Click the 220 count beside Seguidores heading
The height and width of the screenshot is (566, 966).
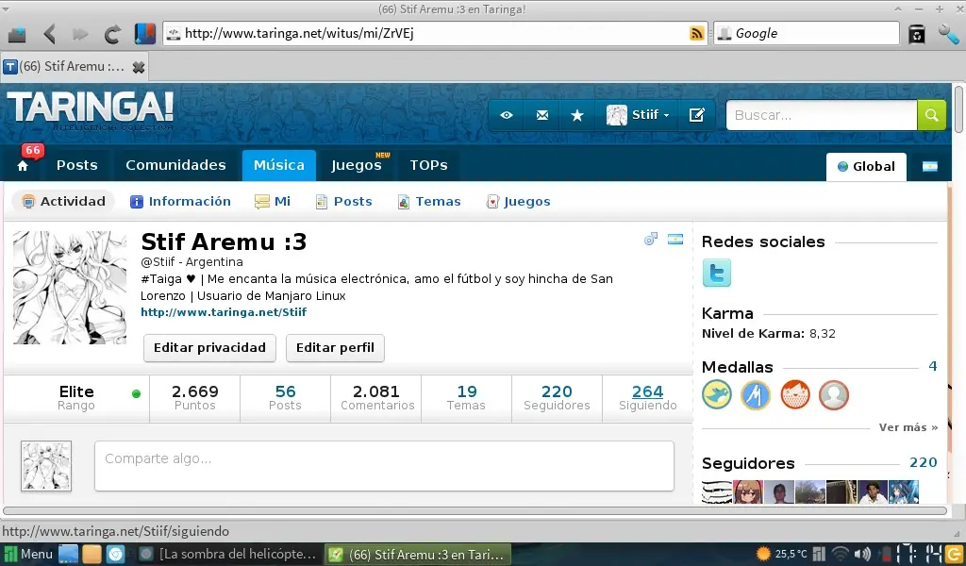(923, 462)
